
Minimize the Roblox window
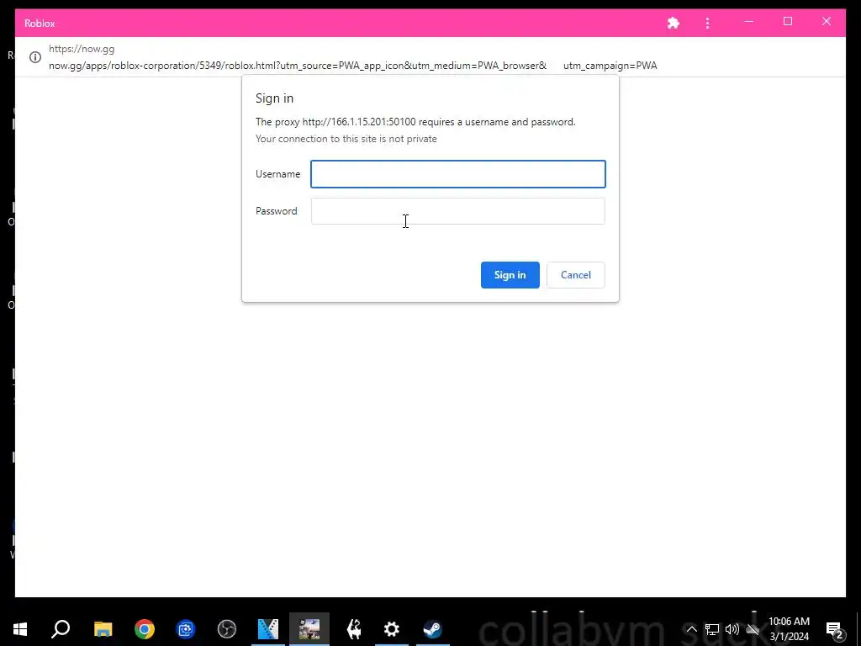[x=749, y=22]
